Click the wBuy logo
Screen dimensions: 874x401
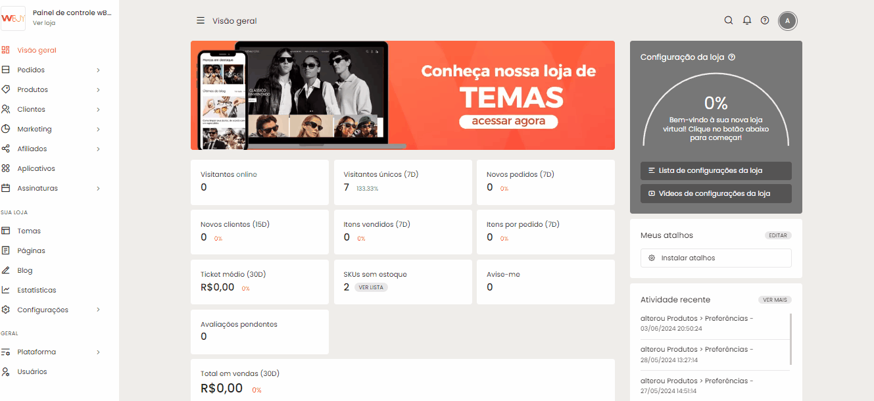(13, 19)
